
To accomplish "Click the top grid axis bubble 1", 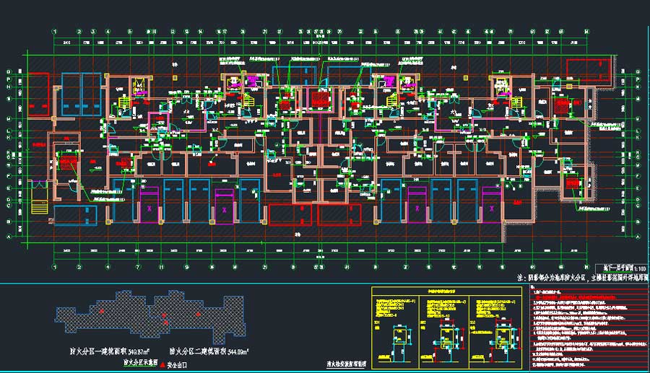I will pyautogui.click(x=54, y=32).
